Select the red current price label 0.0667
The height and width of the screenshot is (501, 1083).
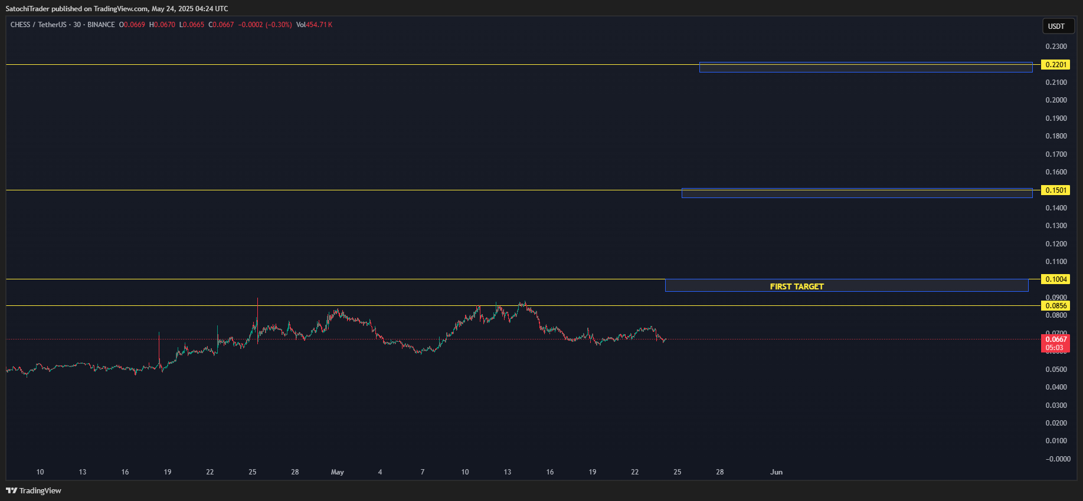(x=1056, y=340)
